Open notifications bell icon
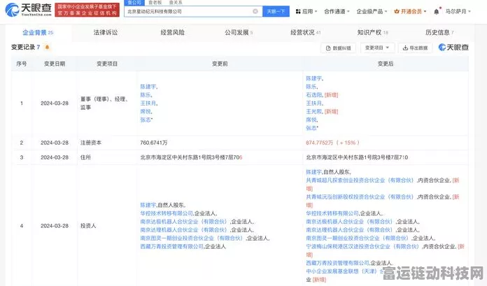 click(437, 11)
